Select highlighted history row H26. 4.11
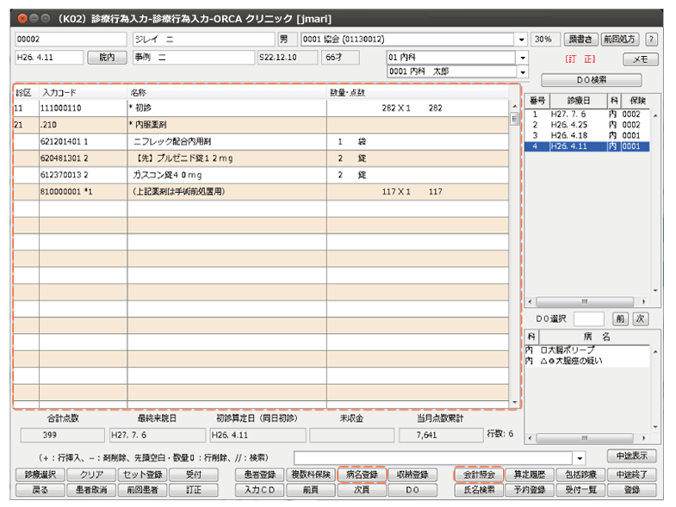Viewport: 676px width, 507px height. tap(587, 146)
